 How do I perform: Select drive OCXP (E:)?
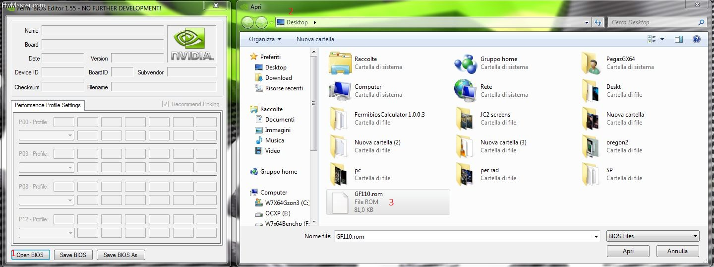[278, 213]
